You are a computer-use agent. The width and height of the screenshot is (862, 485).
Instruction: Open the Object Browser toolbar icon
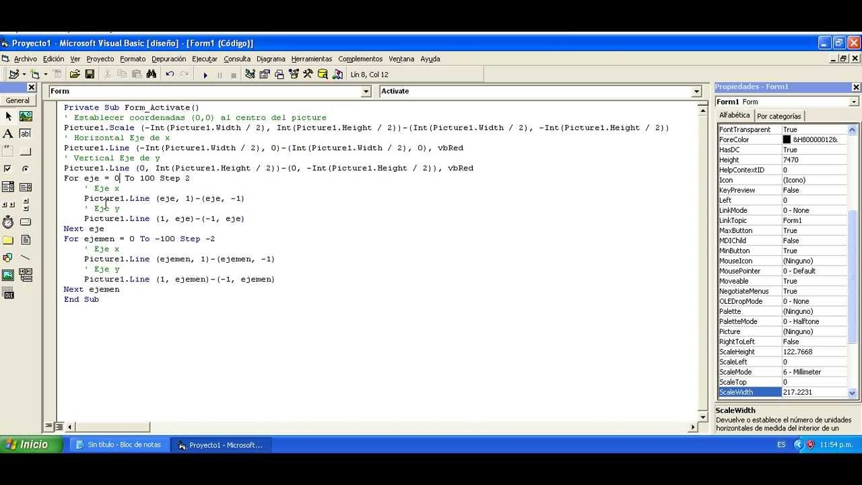pos(294,74)
